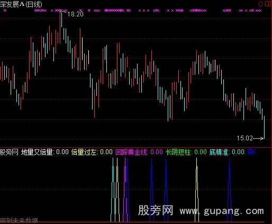Click the 用到未来数据 notice at the bottom left
Viewport: 272px width, 224px height.
[x=19, y=221]
